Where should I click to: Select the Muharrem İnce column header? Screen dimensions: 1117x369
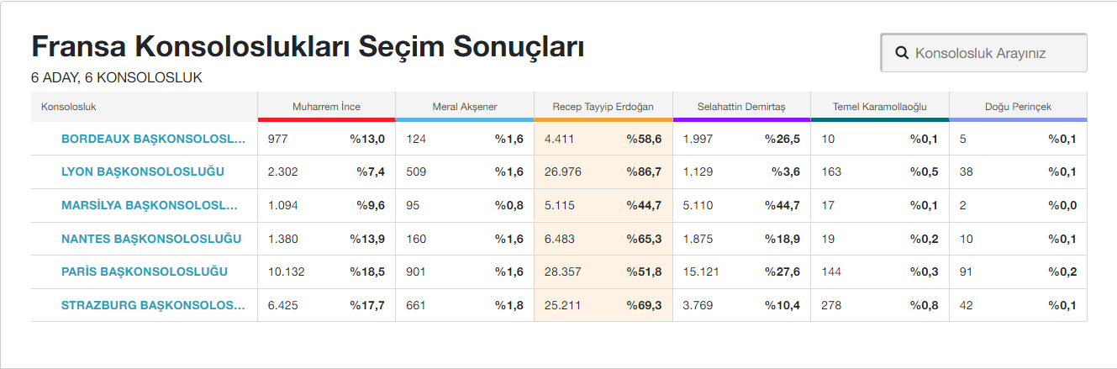pyautogui.click(x=326, y=107)
